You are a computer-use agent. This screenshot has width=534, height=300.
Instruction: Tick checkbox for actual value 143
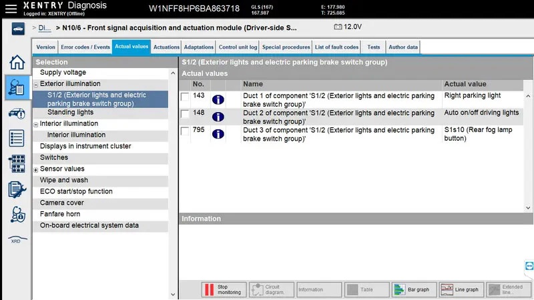tap(185, 97)
